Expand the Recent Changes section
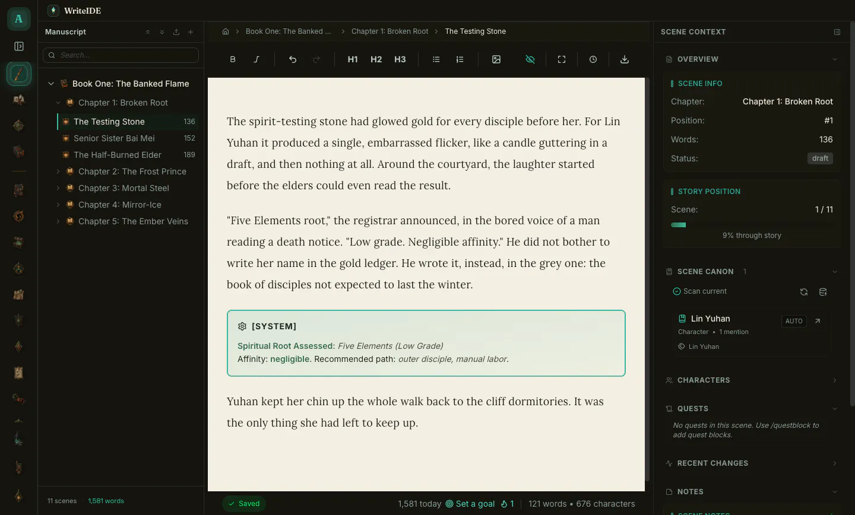855x515 pixels. click(835, 463)
